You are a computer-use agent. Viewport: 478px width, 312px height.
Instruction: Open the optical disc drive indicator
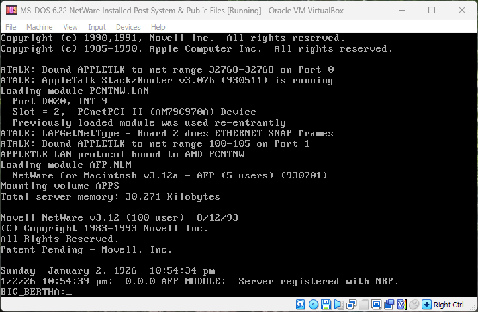tap(313, 305)
